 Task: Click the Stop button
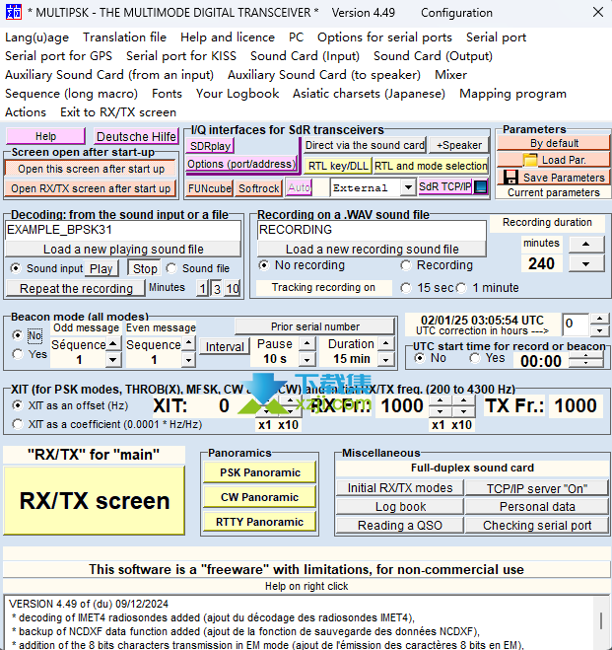click(145, 268)
